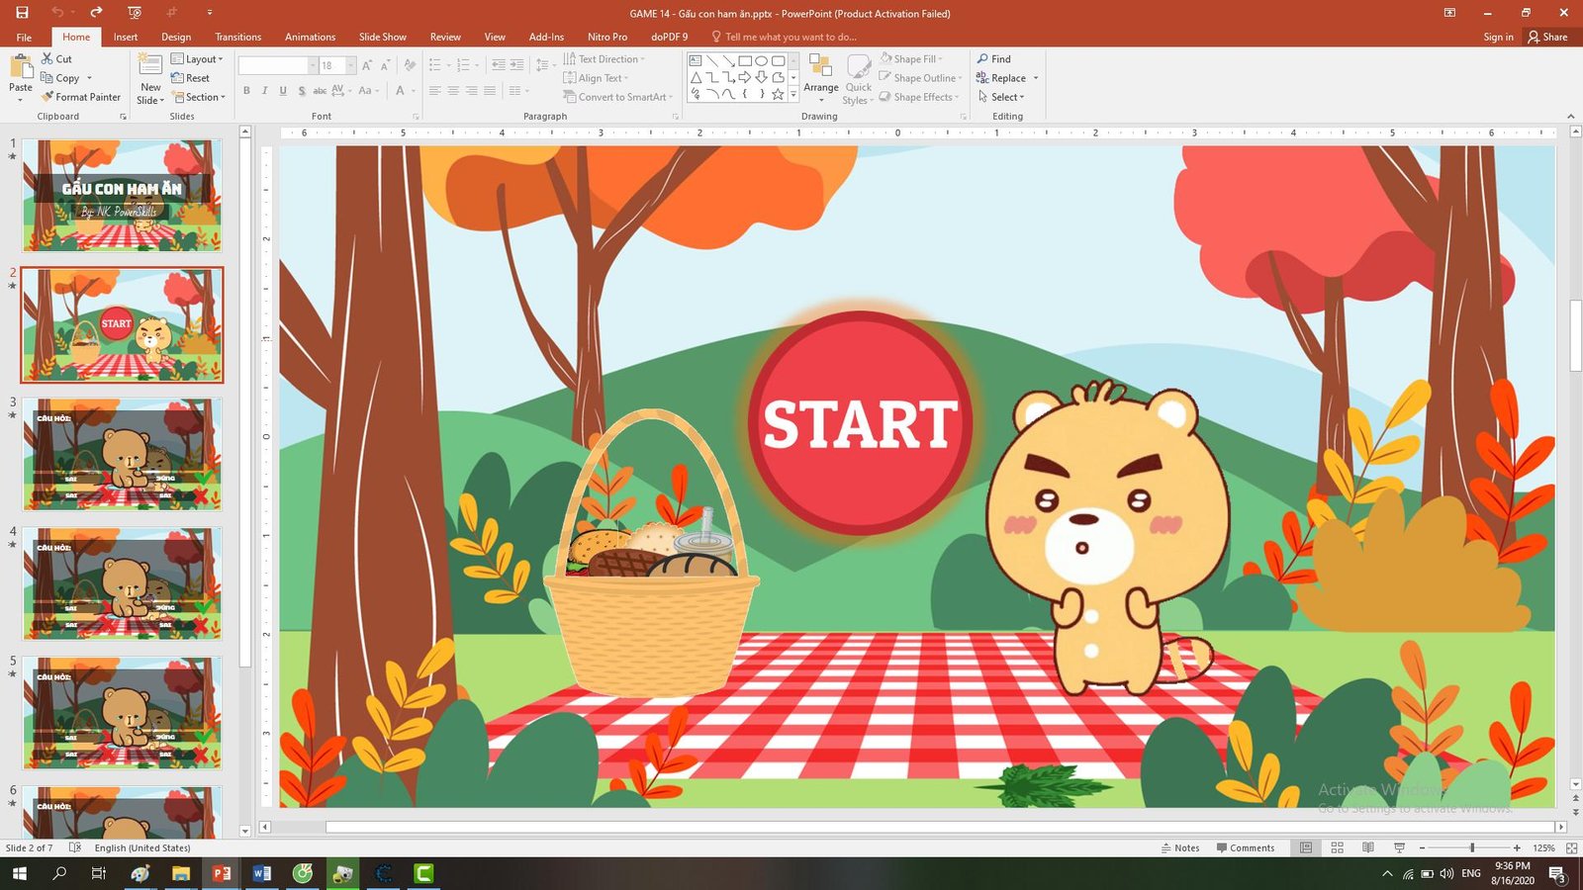Open the Animations ribbon tab
This screenshot has width=1583, height=890.
tap(310, 37)
